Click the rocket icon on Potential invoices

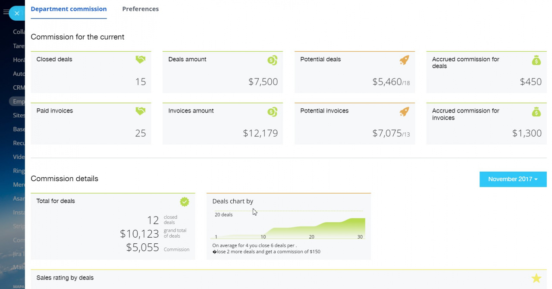404,112
